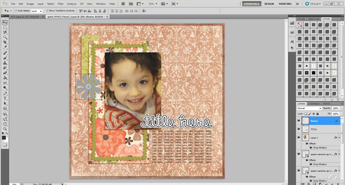Select the Lasso tool
The width and height of the screenshot is (345, 185).
coord(5,32)
